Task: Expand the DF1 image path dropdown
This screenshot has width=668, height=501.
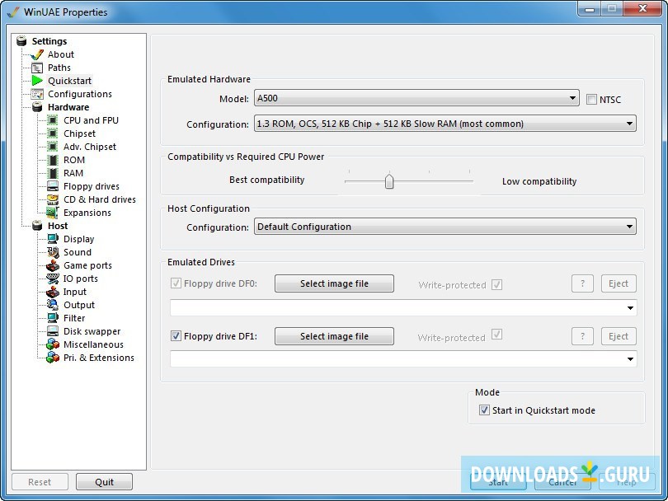Action: point(630,358)
